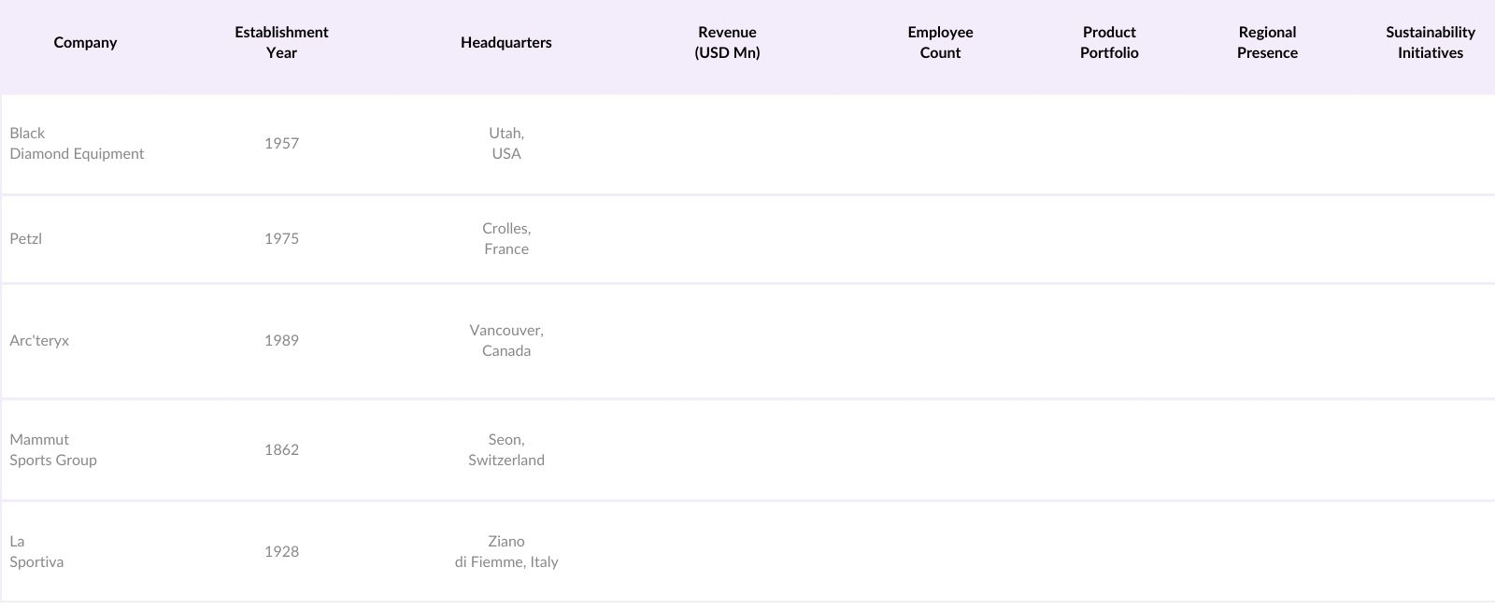The width and height of the screenshot is (1495, 610).
Task: Select the Mammut Sports Group cell
Action: pos(53,450)
